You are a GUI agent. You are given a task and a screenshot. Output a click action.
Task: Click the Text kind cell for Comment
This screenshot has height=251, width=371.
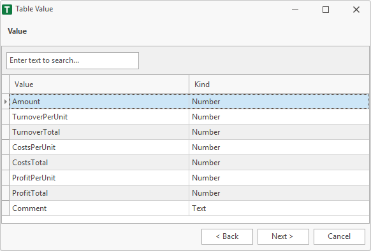279,208
